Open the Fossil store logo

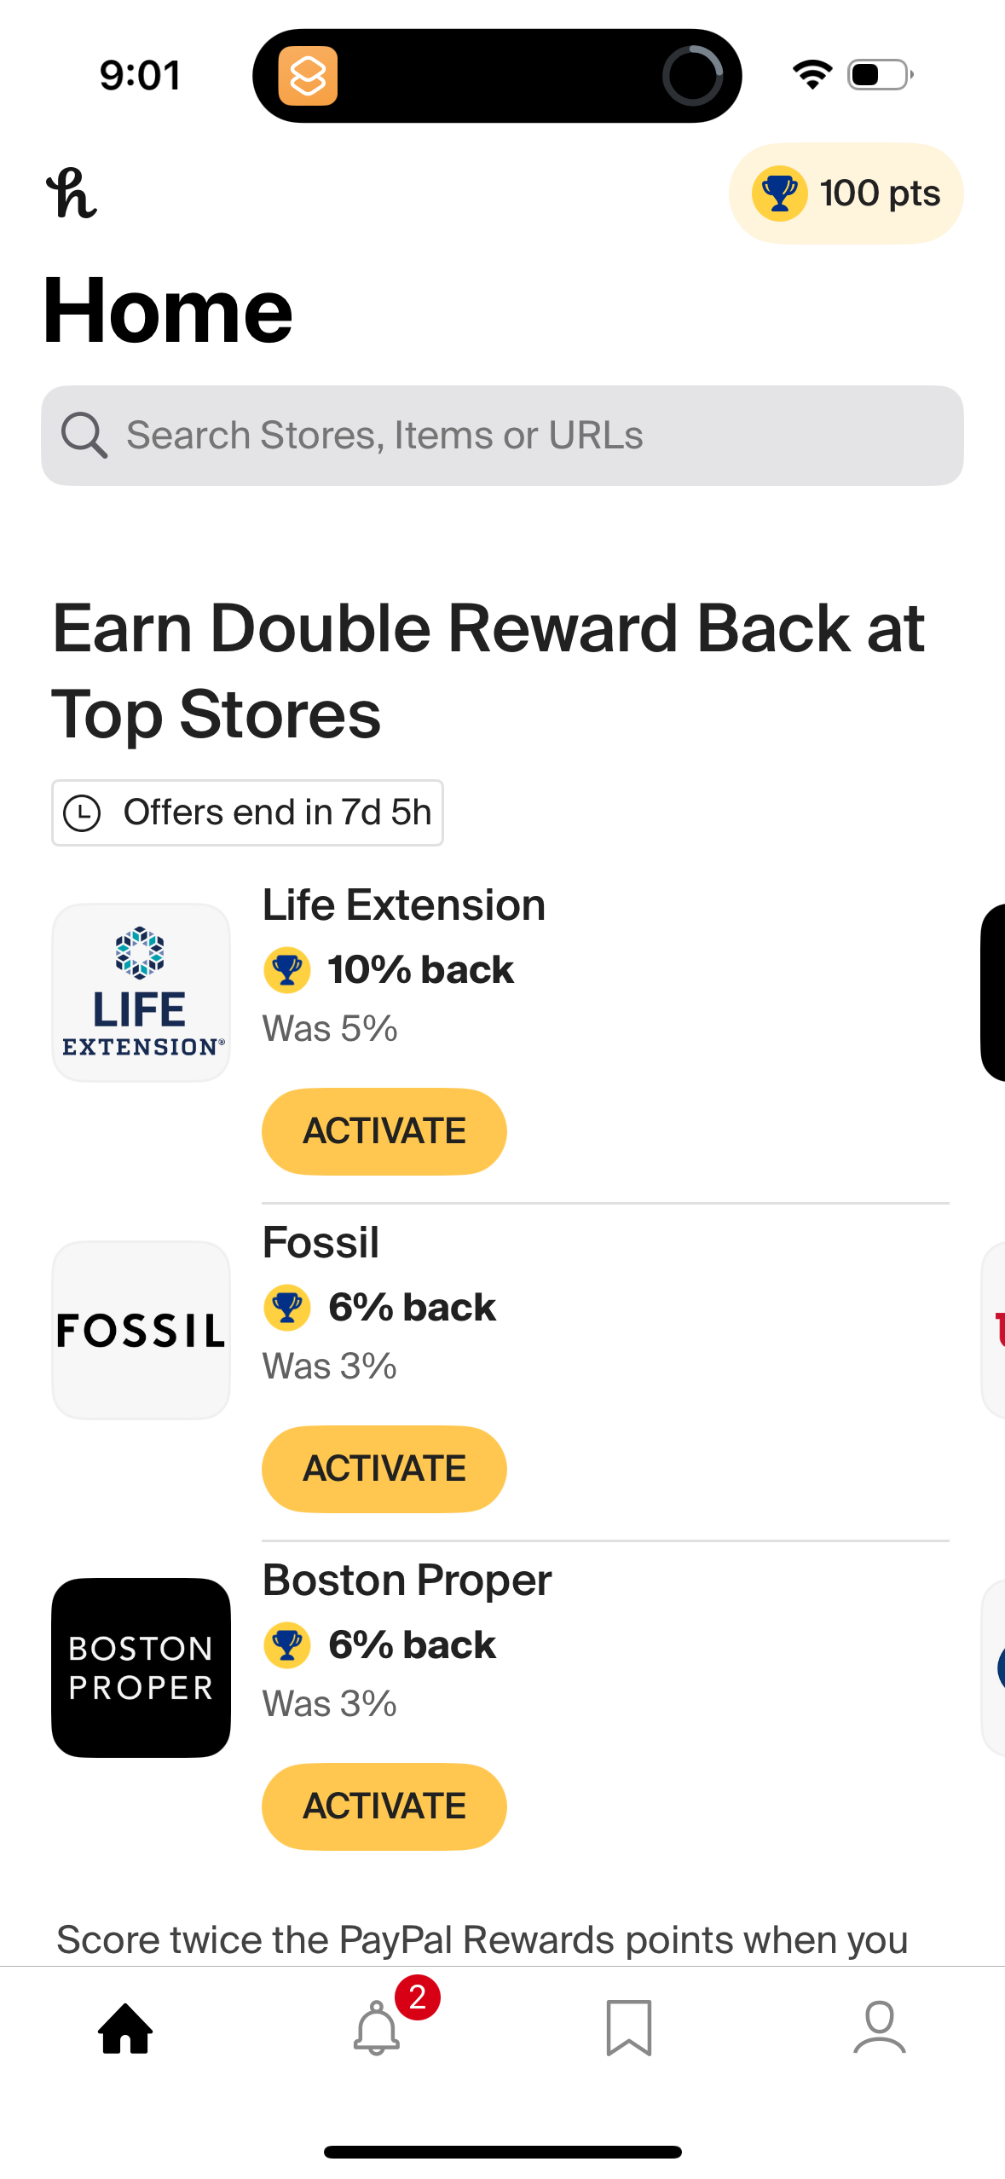(x=142, y=1330)
